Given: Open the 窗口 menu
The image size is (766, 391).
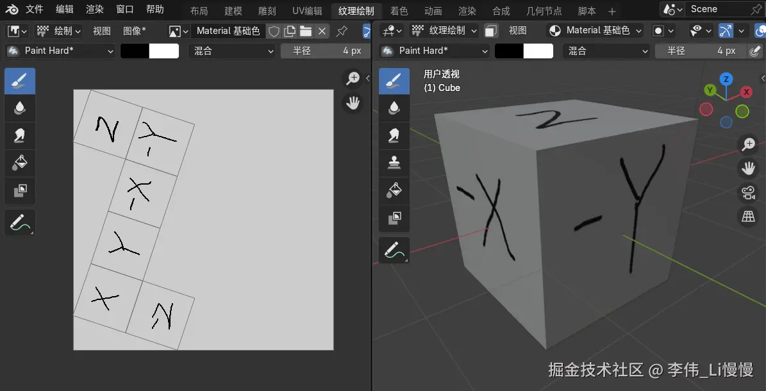Looking at the screenshot, I should point(125,9).
